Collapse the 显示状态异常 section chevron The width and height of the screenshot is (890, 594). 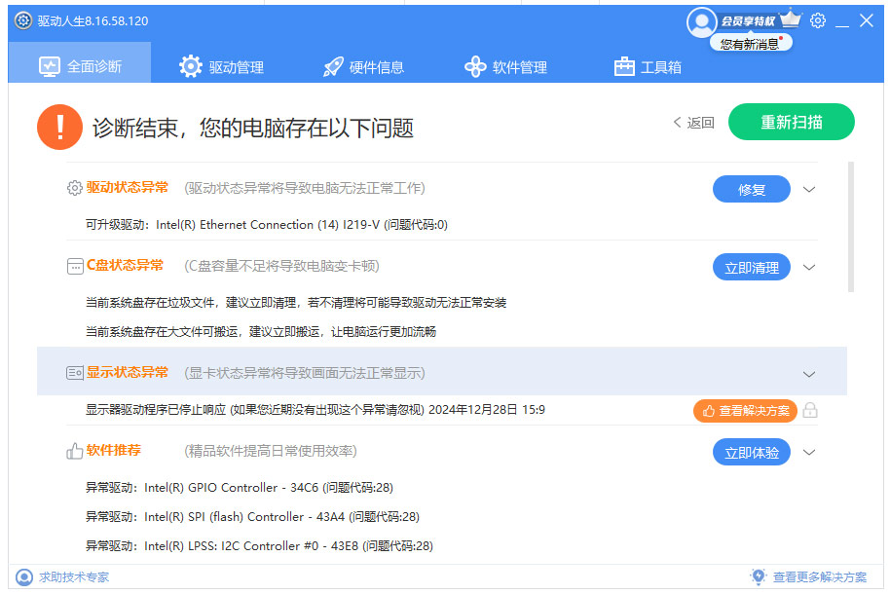pos(809,373)
